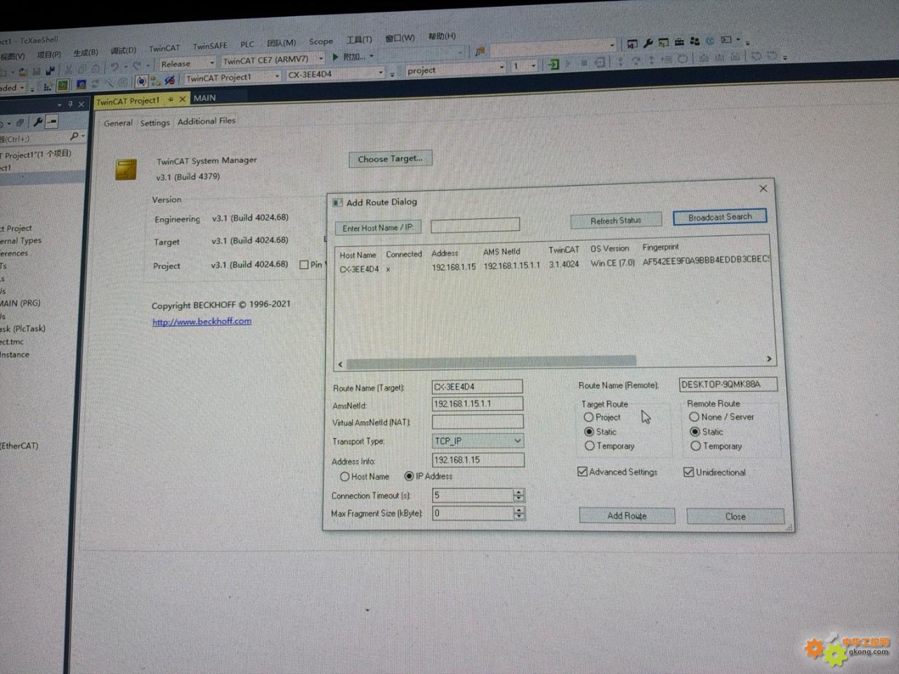Click the pin icon on TwinCAT Project1 tab
Viewport: 899px width, 674px height.
[171, 100]
